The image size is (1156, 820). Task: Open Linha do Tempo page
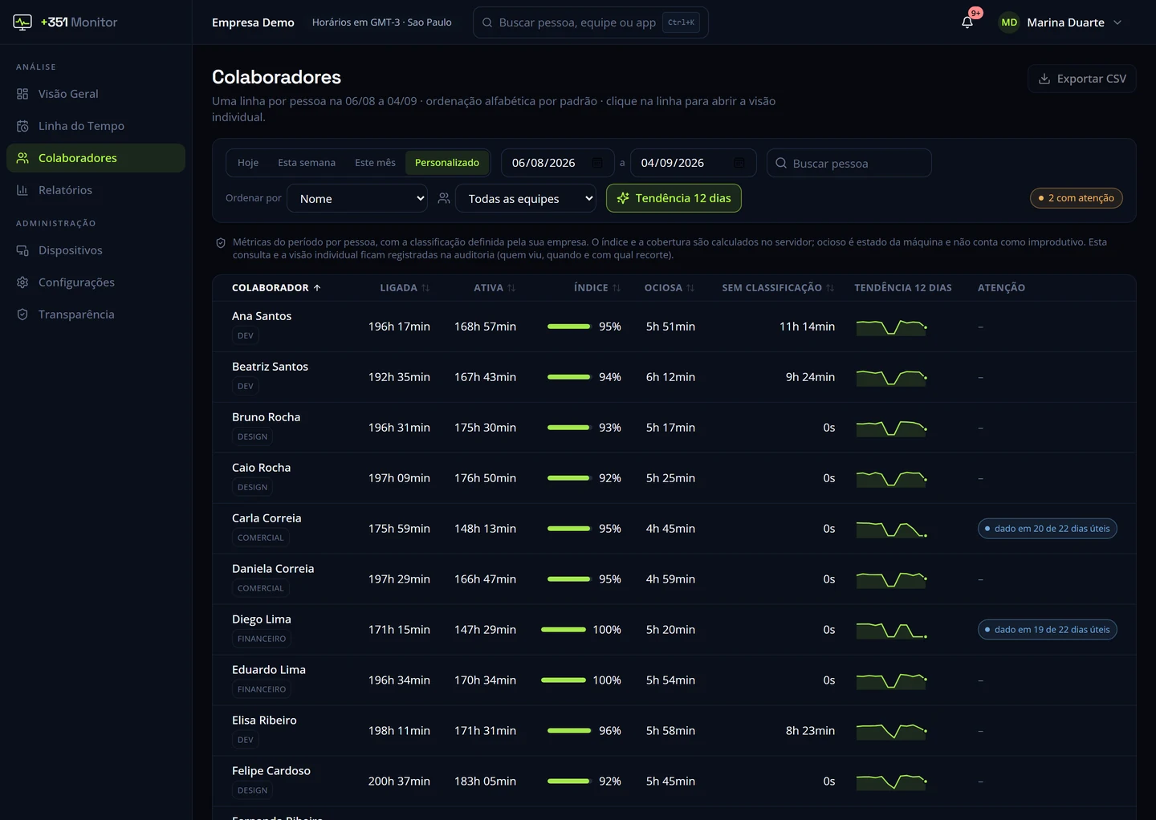pyautogui.click(x=96, y=126)
